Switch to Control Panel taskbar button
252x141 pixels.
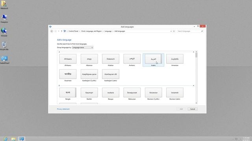(22, 139)
